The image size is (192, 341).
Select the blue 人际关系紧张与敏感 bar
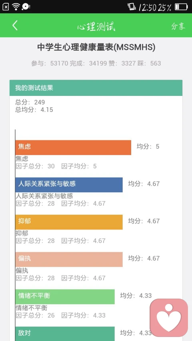[69, 185]
